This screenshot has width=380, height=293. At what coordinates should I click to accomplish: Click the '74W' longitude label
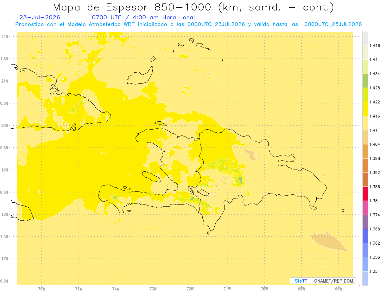point(116,289)
